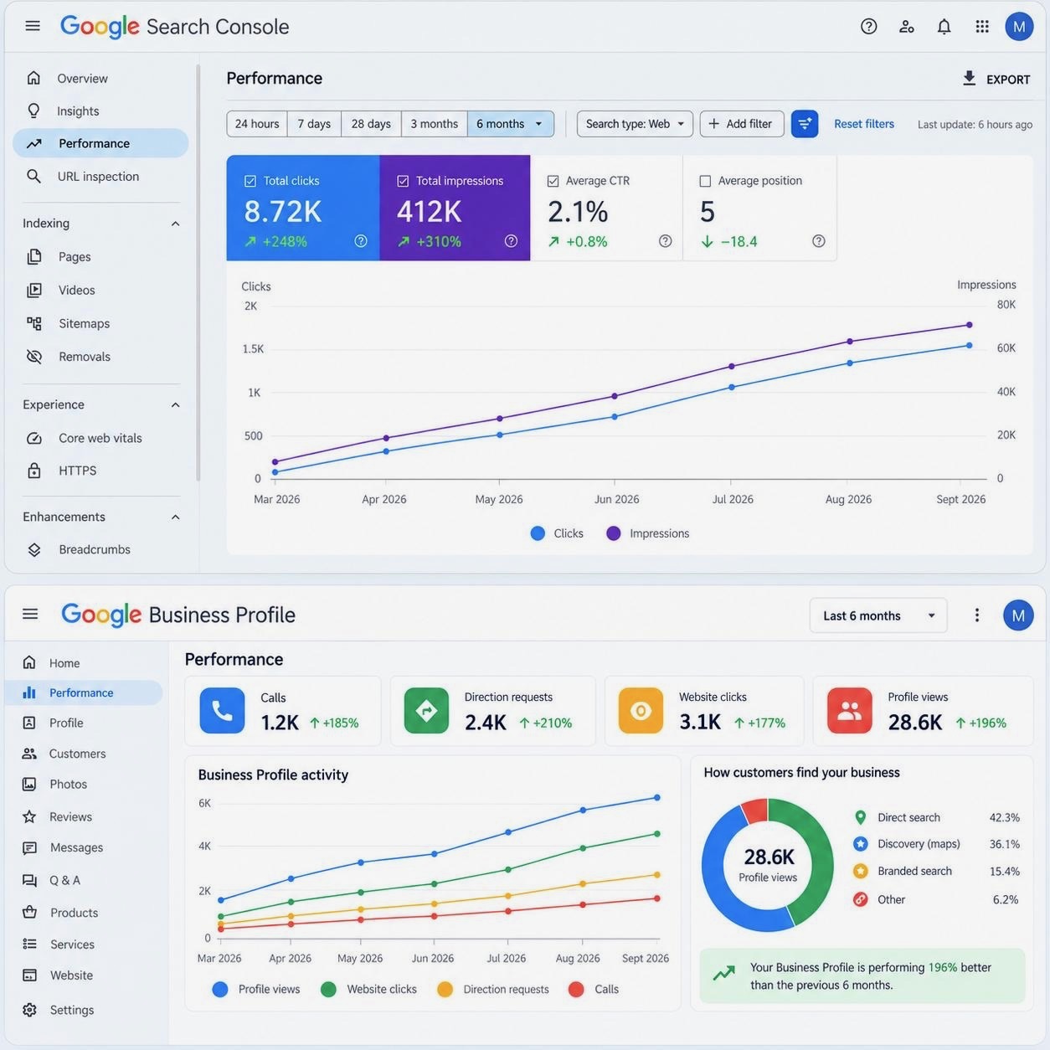
Task: Click the blue Calls phone icon
Action: click(222, 711)
